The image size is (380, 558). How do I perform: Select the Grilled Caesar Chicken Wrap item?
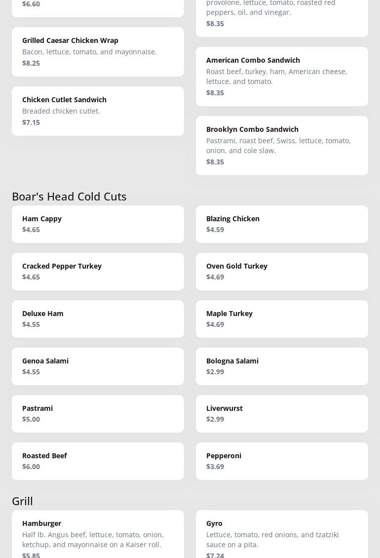click(x=98, y=51)
